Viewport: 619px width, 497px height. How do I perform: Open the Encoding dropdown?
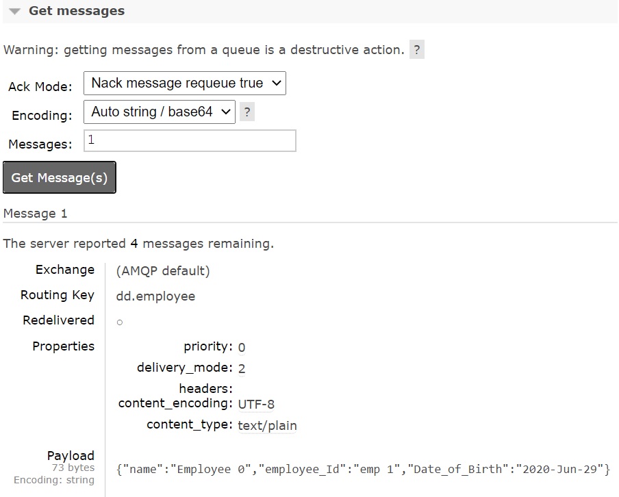pyautogui.click(x=159, y=112)
